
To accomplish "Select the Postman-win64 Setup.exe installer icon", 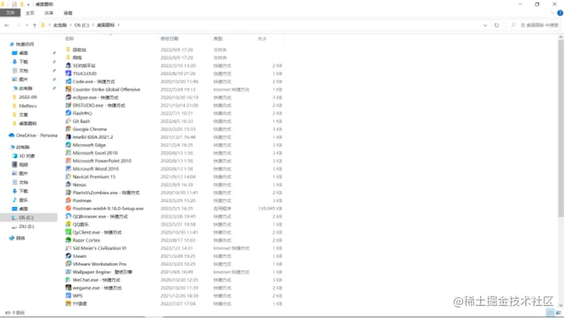I will click(68, 208).
